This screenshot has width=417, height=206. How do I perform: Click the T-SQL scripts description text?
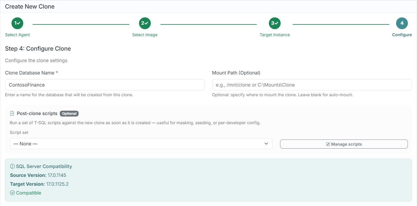point(135,123)
